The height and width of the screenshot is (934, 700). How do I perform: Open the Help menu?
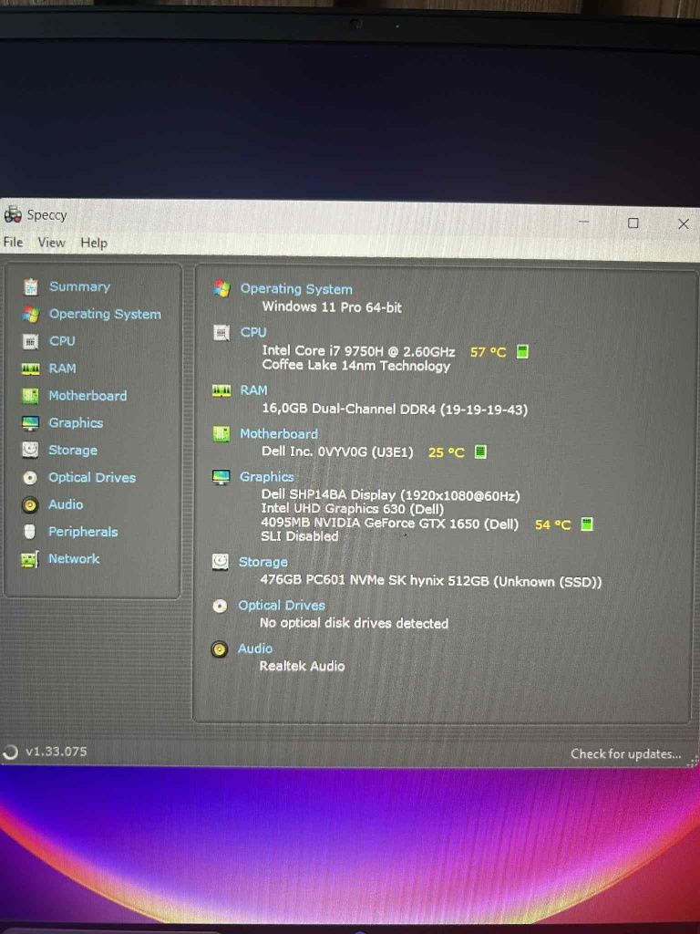(94, 243)
